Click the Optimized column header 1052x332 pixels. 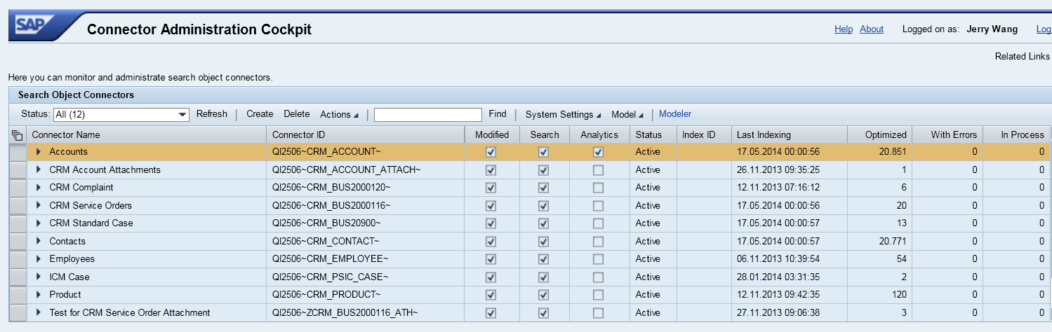click(879, 135)
